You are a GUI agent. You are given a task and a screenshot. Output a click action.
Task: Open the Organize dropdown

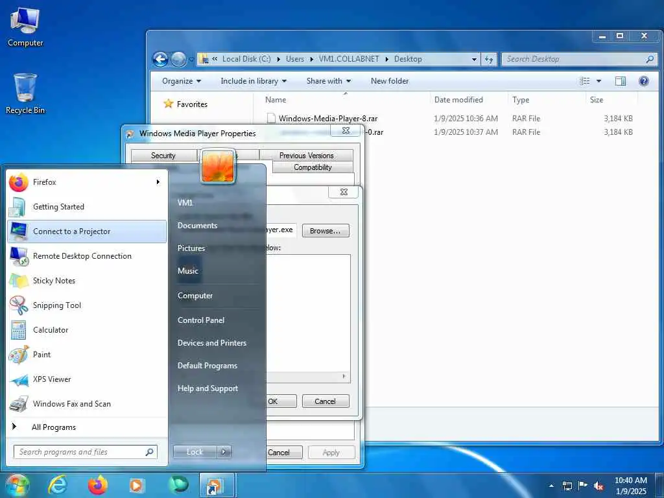182,81
